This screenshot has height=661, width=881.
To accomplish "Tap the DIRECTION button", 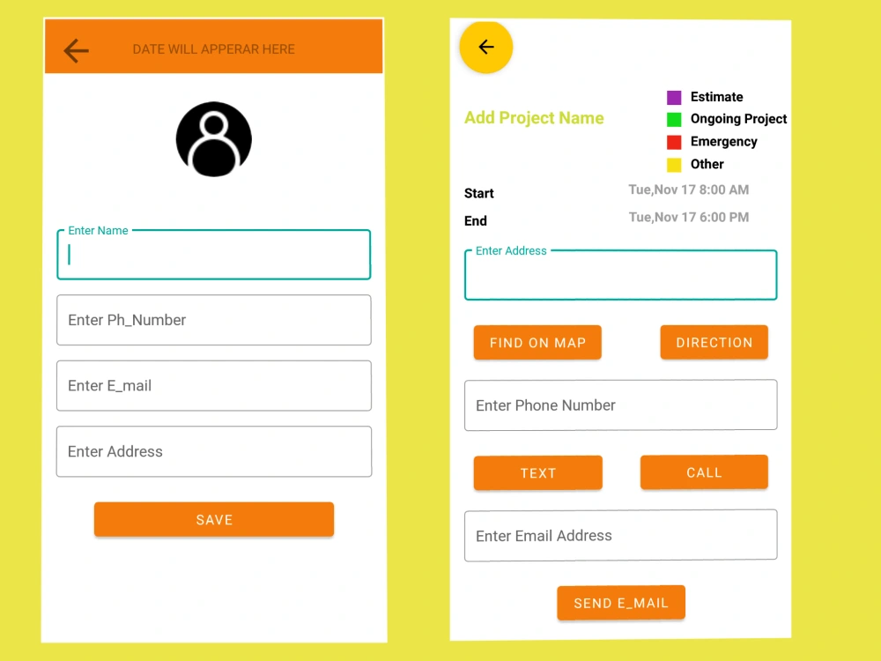I will [x=714, y=342].
